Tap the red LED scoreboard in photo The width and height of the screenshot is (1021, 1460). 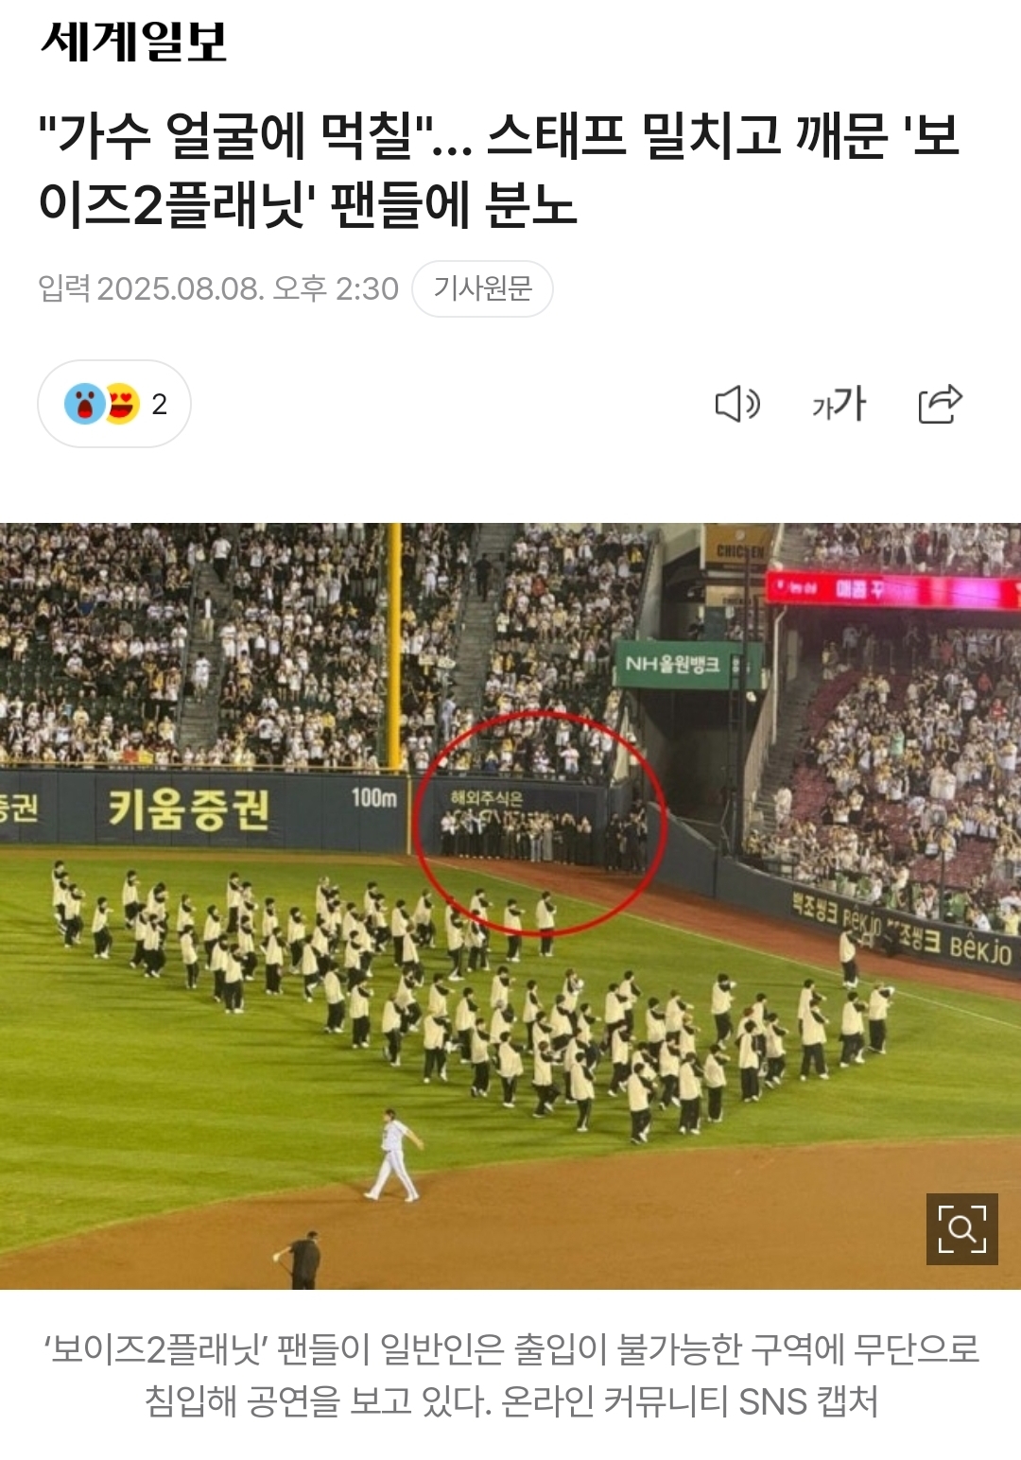(893, 589)
